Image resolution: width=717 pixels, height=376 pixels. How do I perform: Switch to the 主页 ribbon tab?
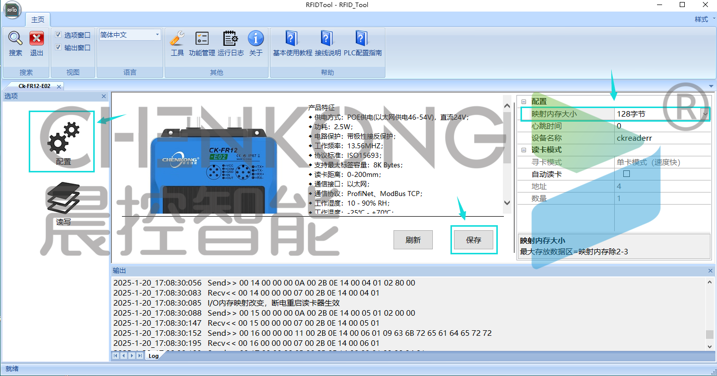(38, 20)
